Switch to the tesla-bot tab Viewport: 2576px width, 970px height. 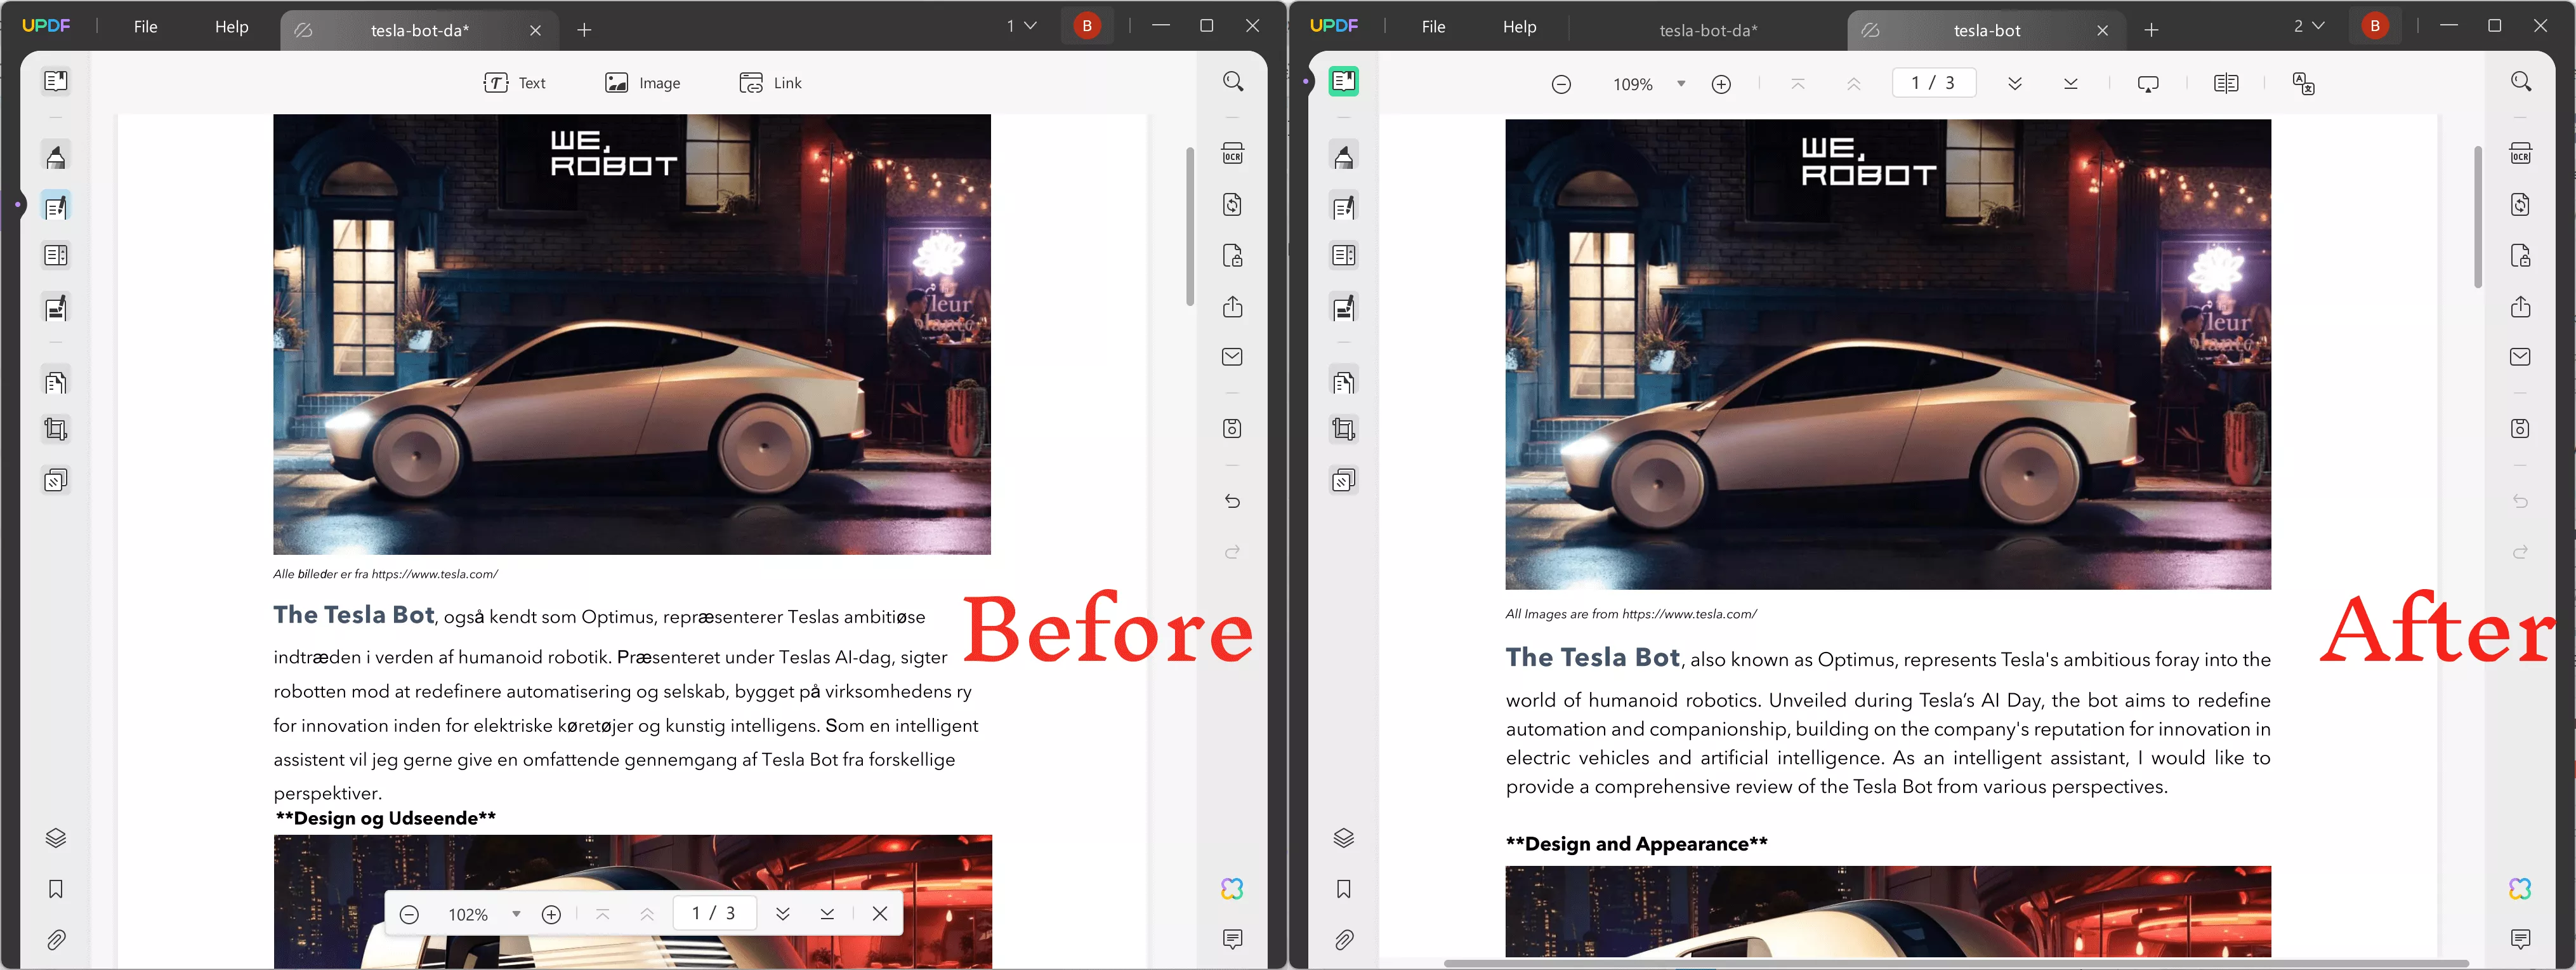pos(1987,30)
